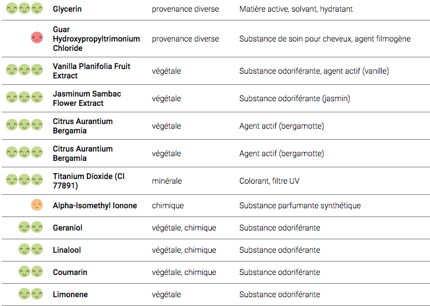This screenshot has height=306, width=430.
Task: Click the "Colorant, filtre UV" function text
Action: point(269,181)
